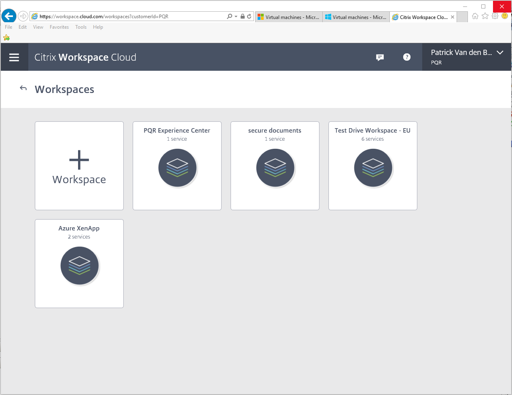Close the browser window
This screenshot has height=395, width=512.
coord(502,6)
